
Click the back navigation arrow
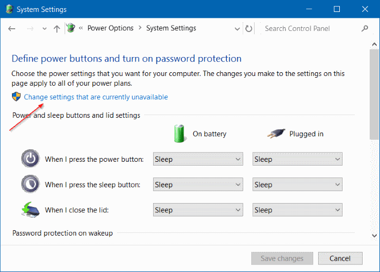pos(12,29)
